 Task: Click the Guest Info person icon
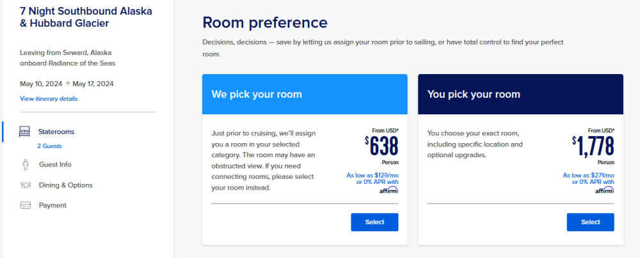(26, 165)
